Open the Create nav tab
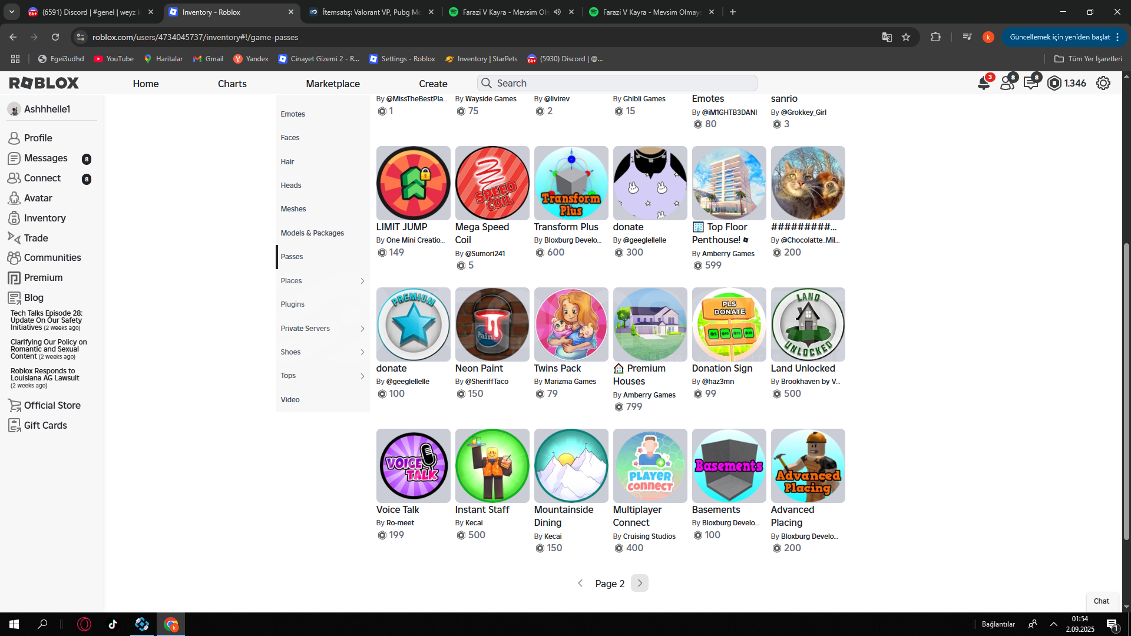 click(x=433, y=84)
